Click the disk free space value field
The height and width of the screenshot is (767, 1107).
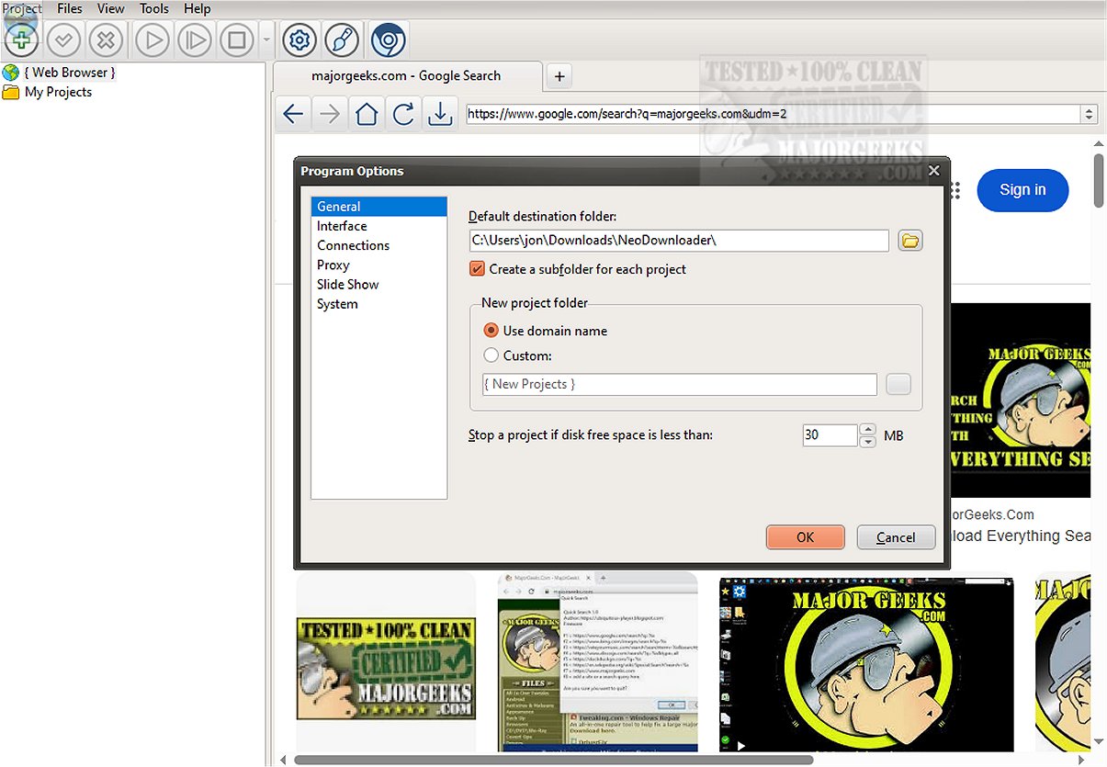pyautogui.click(x=830, y=435)
